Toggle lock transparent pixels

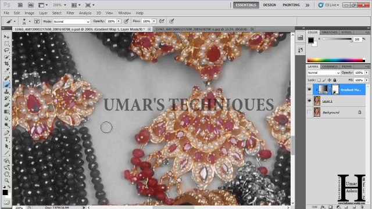coord(319,80)
